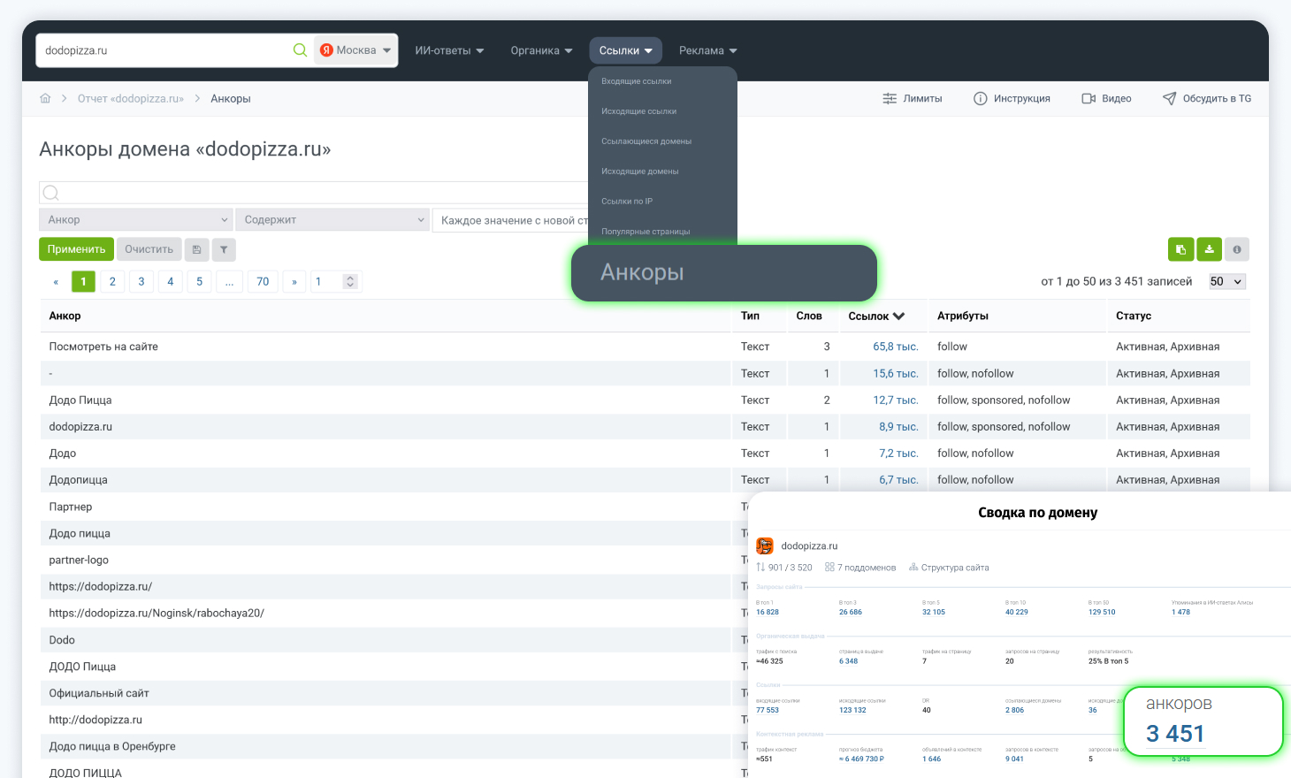
Task: Click the 'Посмотреть на сайте' anchor row
Action: (386, 347)
